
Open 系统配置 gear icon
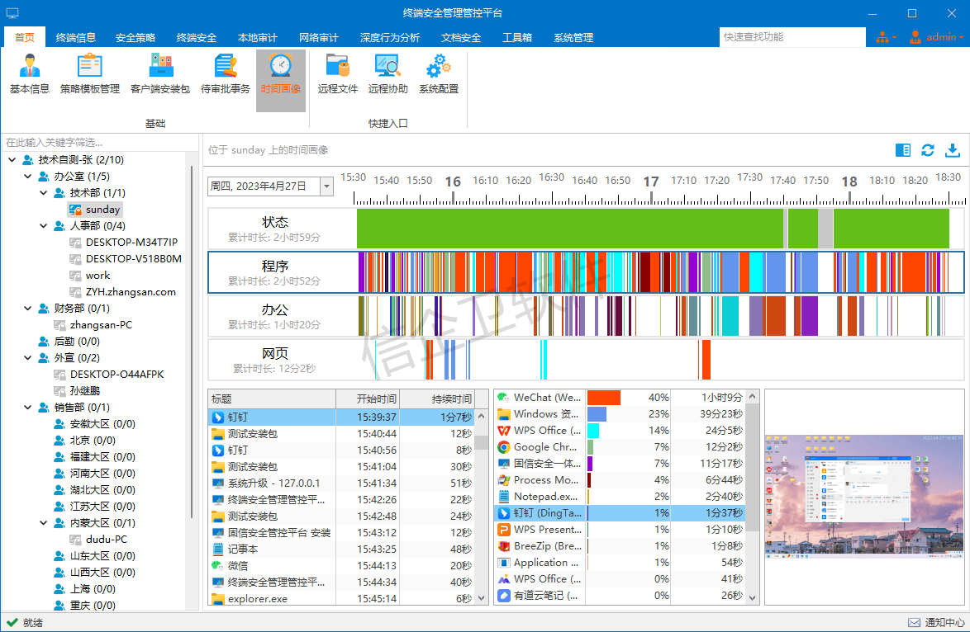coord(438,74)
